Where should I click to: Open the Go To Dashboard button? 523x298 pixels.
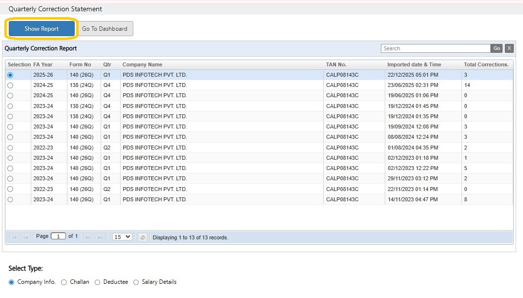(105, 29)
